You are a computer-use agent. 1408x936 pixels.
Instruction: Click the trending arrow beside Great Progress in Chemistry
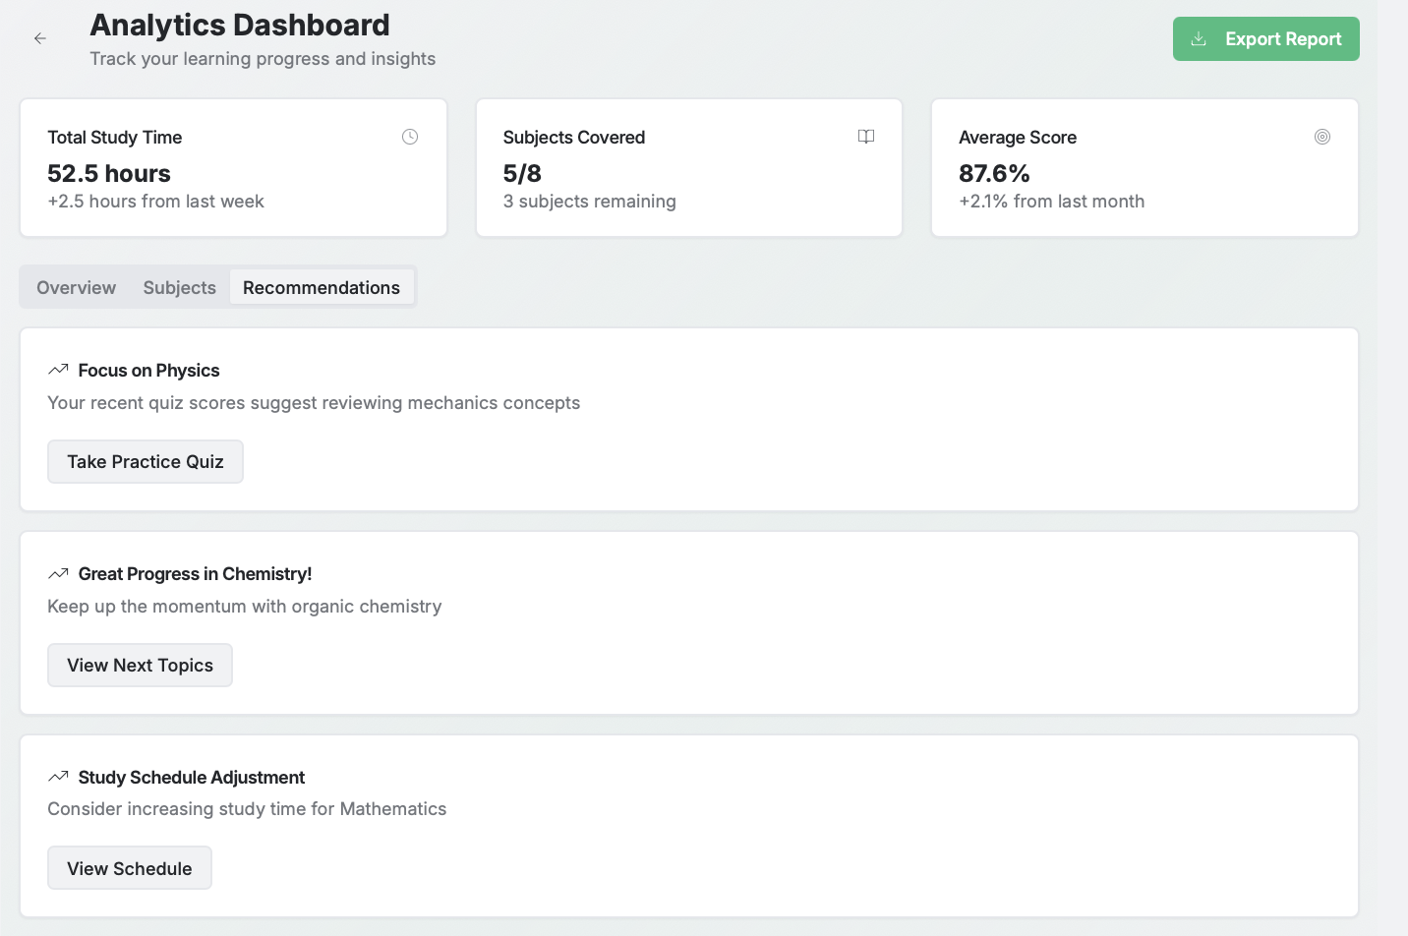58,573
